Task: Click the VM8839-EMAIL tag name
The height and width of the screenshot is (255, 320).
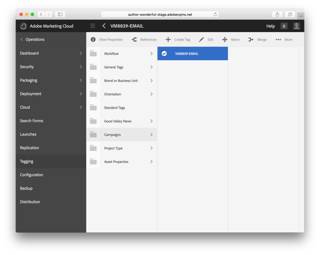Action: click(186, 53)
